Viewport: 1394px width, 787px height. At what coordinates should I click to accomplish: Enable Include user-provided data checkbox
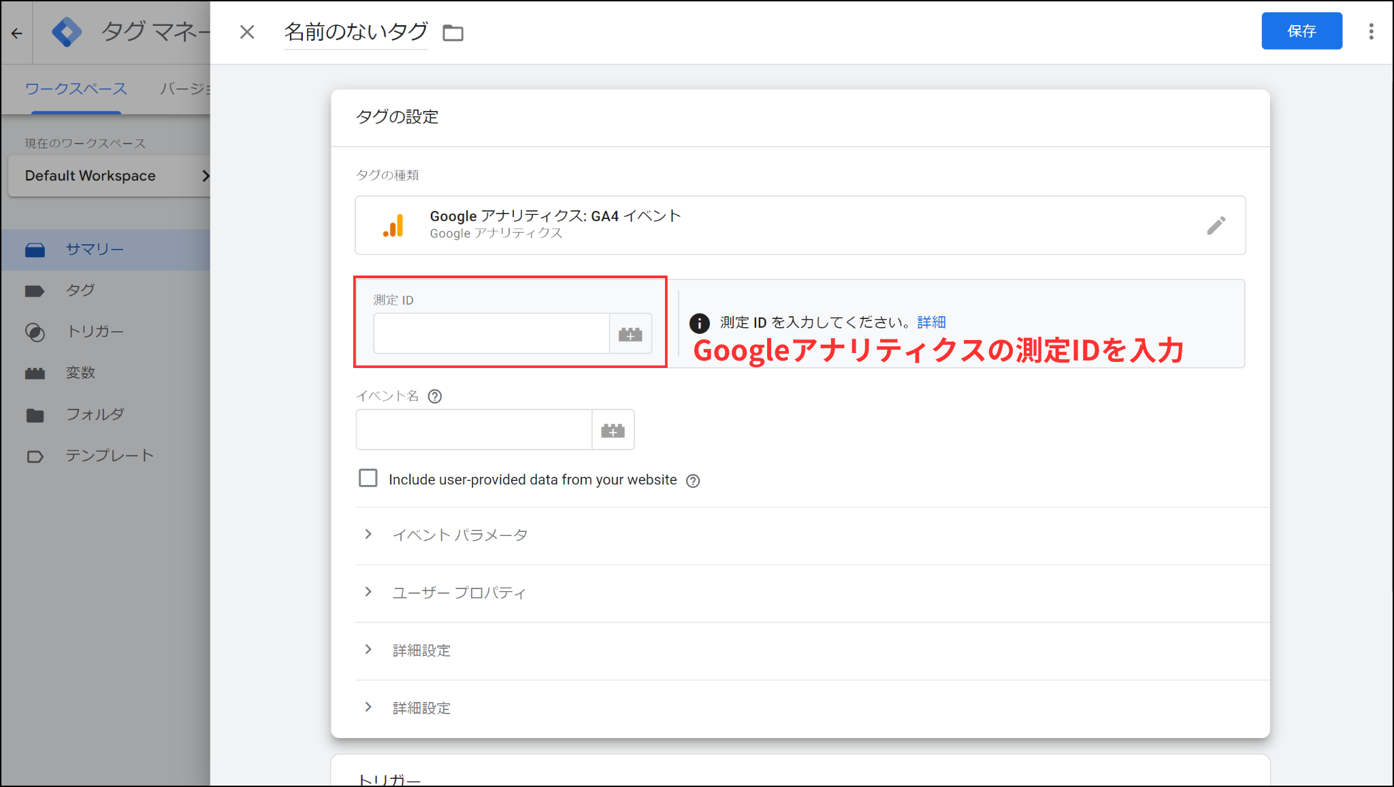[x=368, y=478]
